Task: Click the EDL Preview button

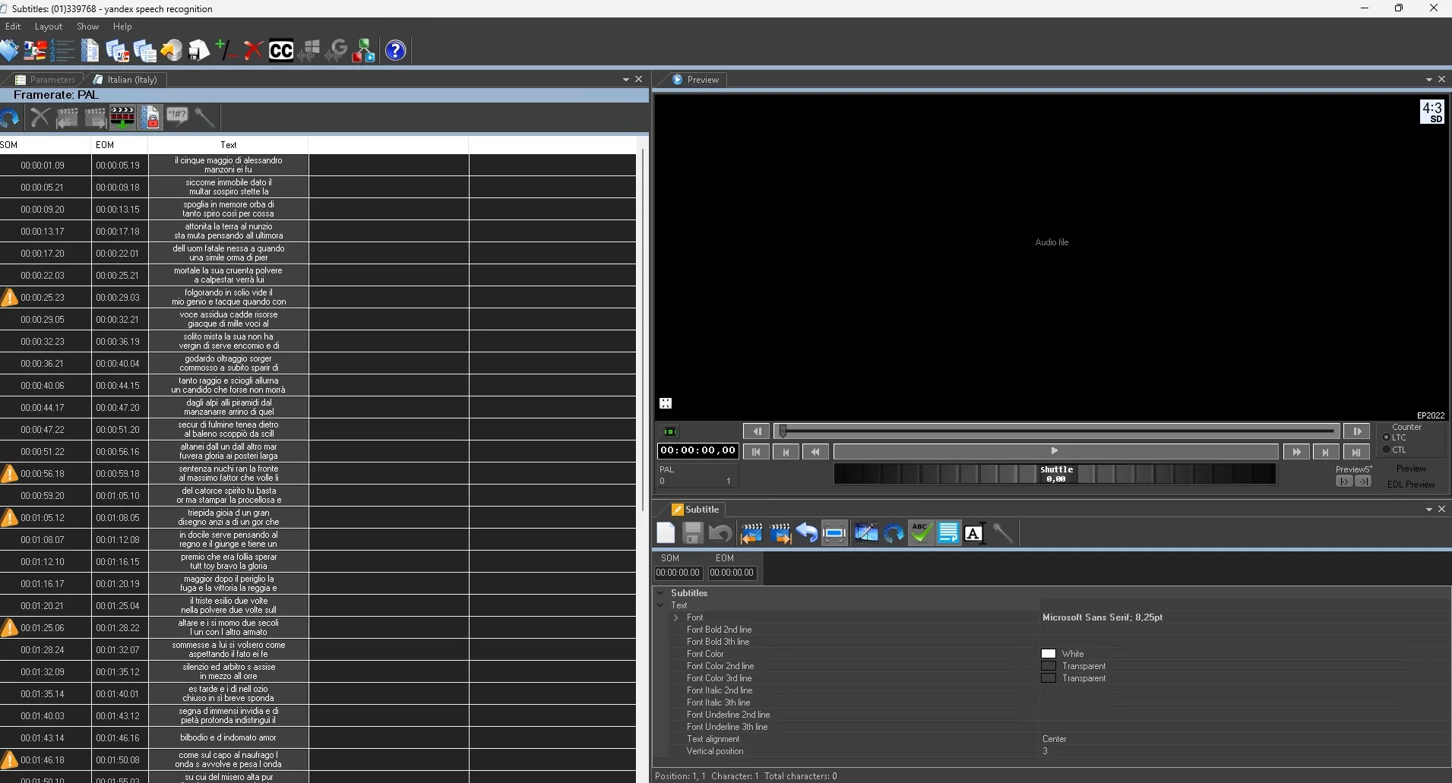Action: click(x=1410, y=485)
